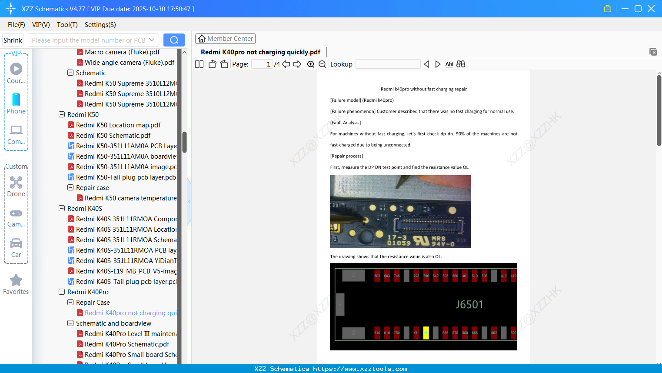The image size is (662, 373).
Task: Open the Tool(T) menu
Action: (x=67, y=25)
